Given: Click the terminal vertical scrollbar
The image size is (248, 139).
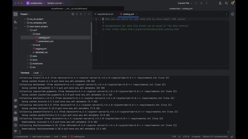Looking at the screenshot, I should pyautogui.click(x=228, y=132).
